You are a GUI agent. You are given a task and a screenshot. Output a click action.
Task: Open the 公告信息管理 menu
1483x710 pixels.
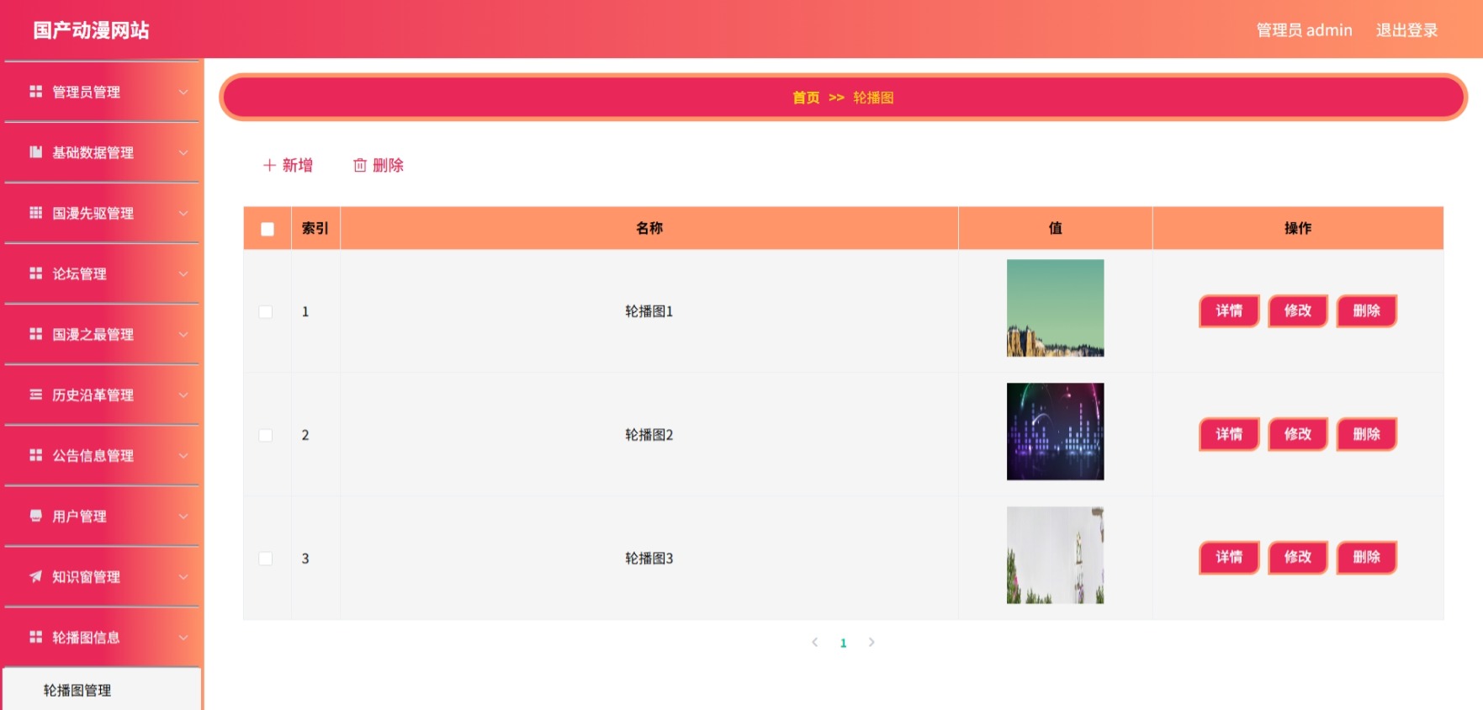click(102, 455)
